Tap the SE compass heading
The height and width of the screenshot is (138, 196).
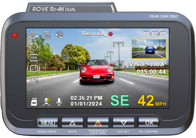tap(120, 100)
